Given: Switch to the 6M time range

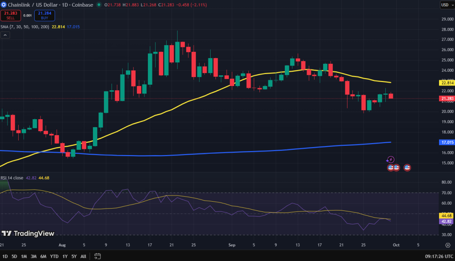Looking at the screenshot, I should (x=43, y=256).
